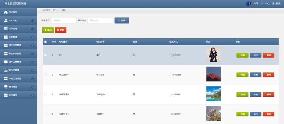Check the checkbox for row 专家账号6
The height and width of the screenshot is (124, 284).
pos(45,94)
